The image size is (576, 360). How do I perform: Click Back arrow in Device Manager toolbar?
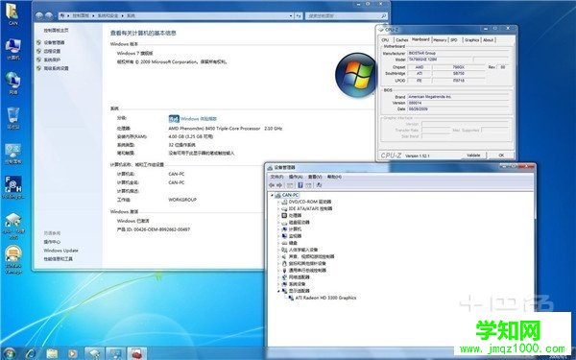click(272, 185)
